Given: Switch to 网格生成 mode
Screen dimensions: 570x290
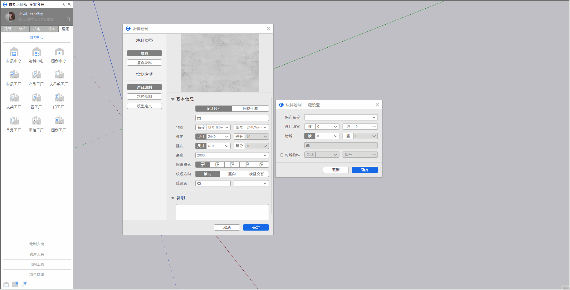Looking at the screenshot, I should point(250,109).
